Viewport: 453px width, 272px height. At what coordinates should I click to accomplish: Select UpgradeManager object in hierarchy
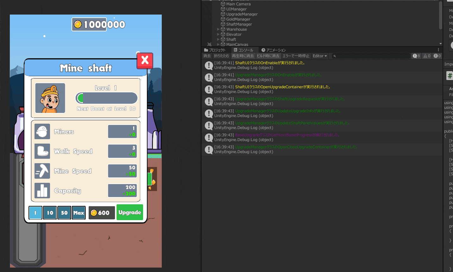coord(242,14)
